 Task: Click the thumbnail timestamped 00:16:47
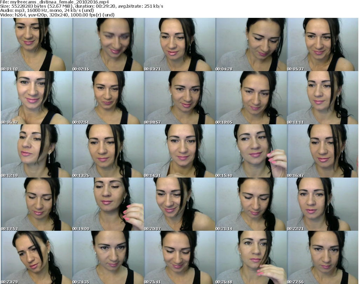click(323, 151)
